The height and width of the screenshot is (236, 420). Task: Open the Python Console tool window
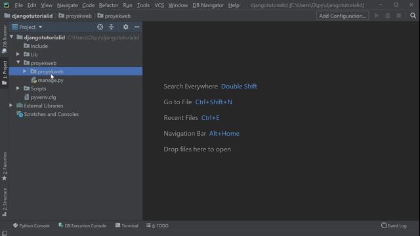pos(31,226)
